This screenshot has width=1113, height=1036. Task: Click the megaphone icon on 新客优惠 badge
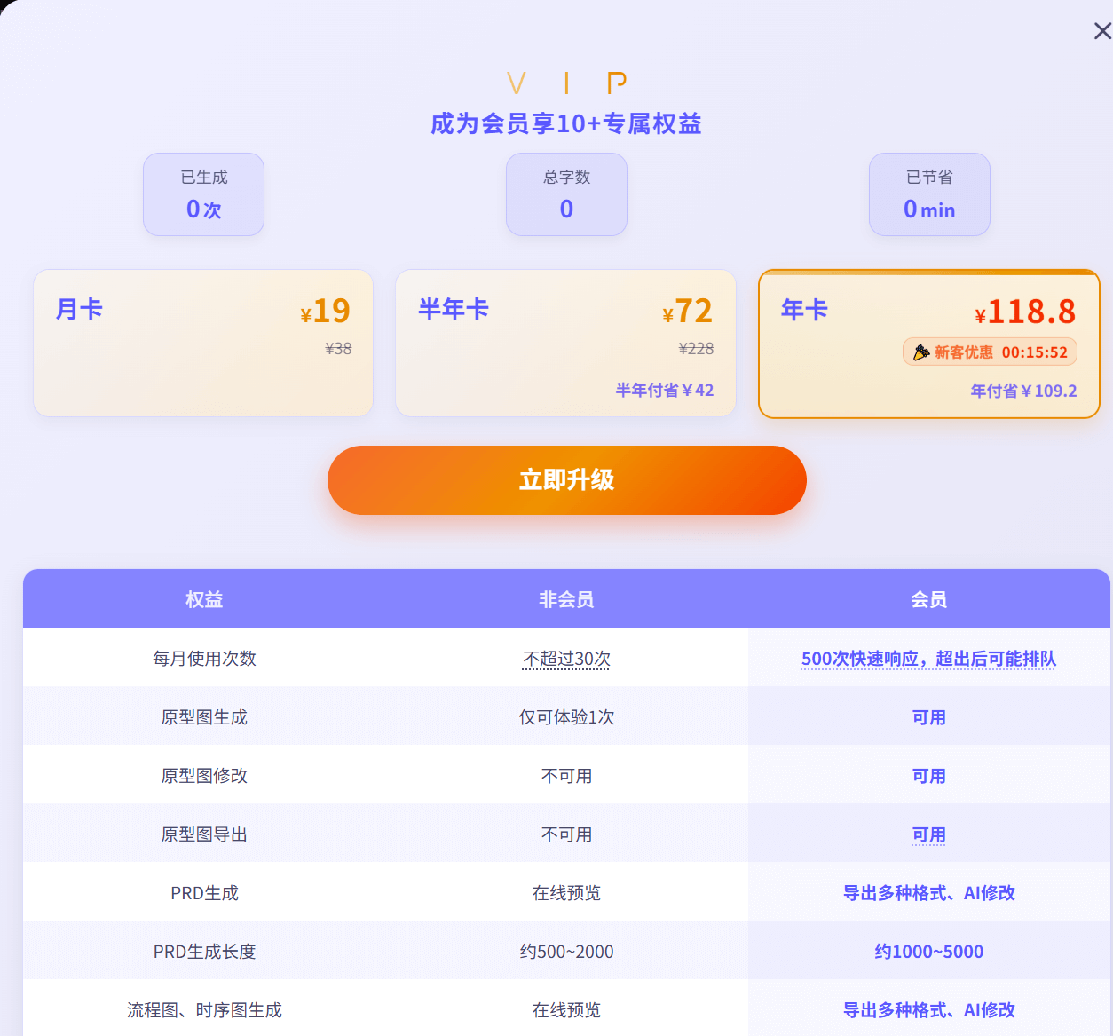921,352
